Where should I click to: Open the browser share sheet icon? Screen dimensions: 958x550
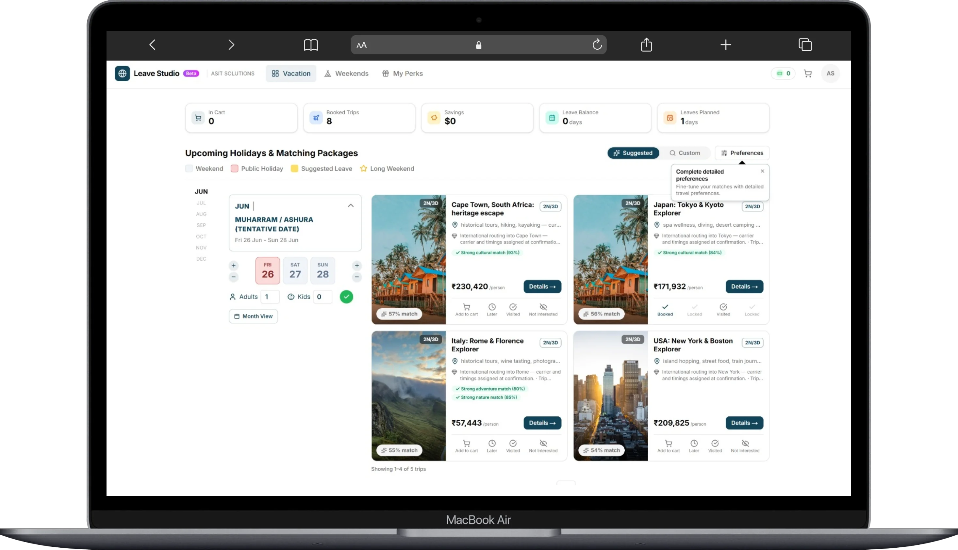click(x=646, y=44)
